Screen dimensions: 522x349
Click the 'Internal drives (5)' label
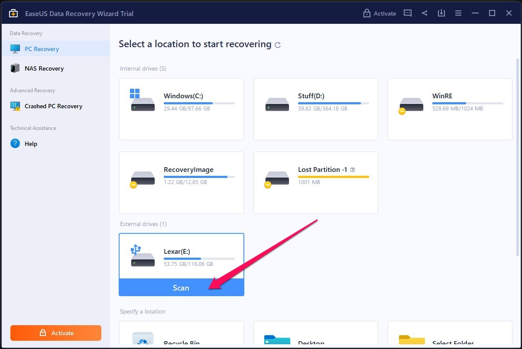143,68
